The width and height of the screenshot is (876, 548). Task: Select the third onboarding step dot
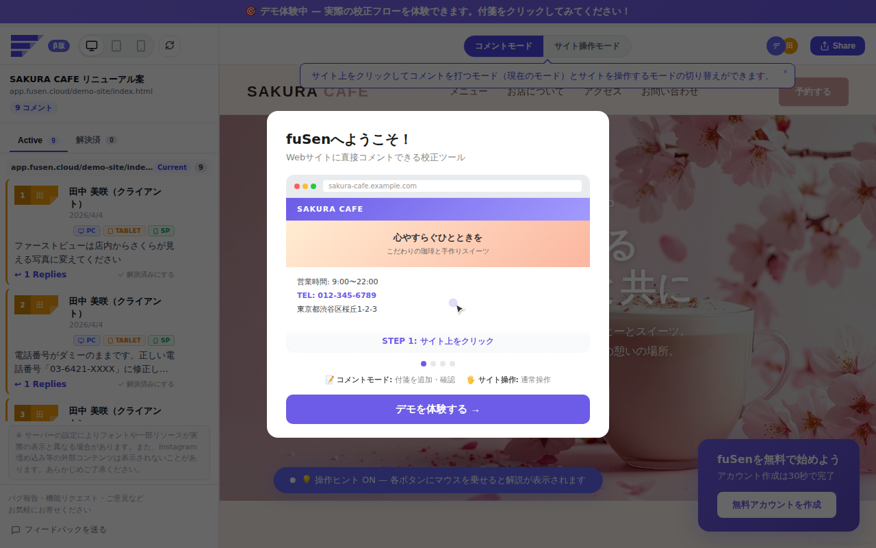click(443, 364)
